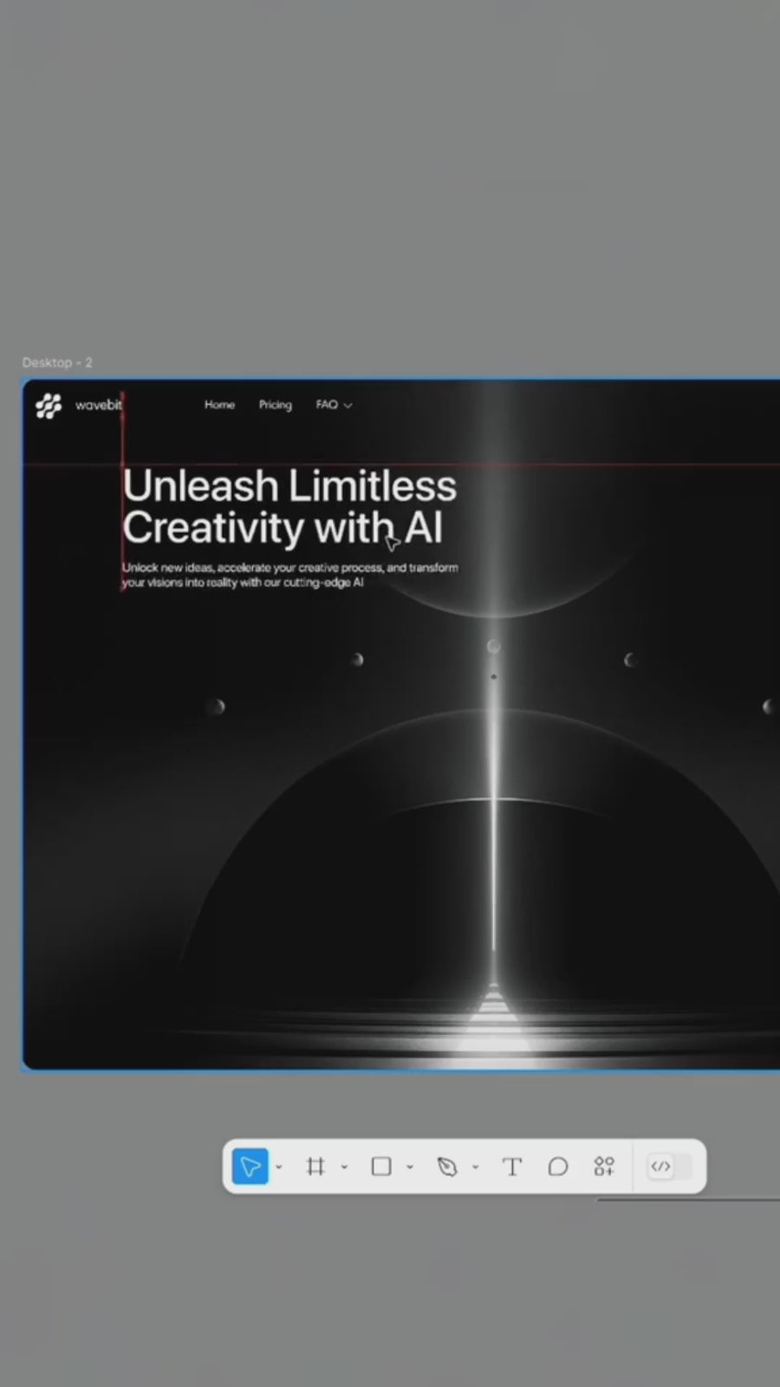Select the Desktop - 2 frame label

click(x=57, y=362)
